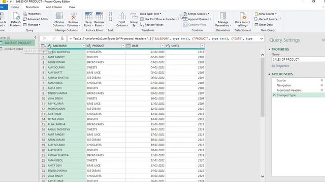Open the gear settings for Promoted Headers
This screenshot has height=182, width=325.
[321, 90]
